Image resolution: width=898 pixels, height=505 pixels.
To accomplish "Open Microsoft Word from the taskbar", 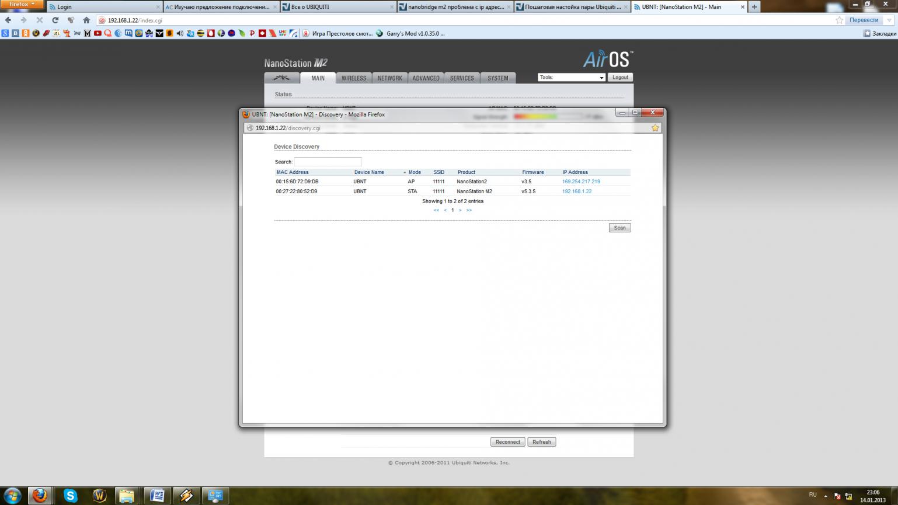I will point(156,496).
